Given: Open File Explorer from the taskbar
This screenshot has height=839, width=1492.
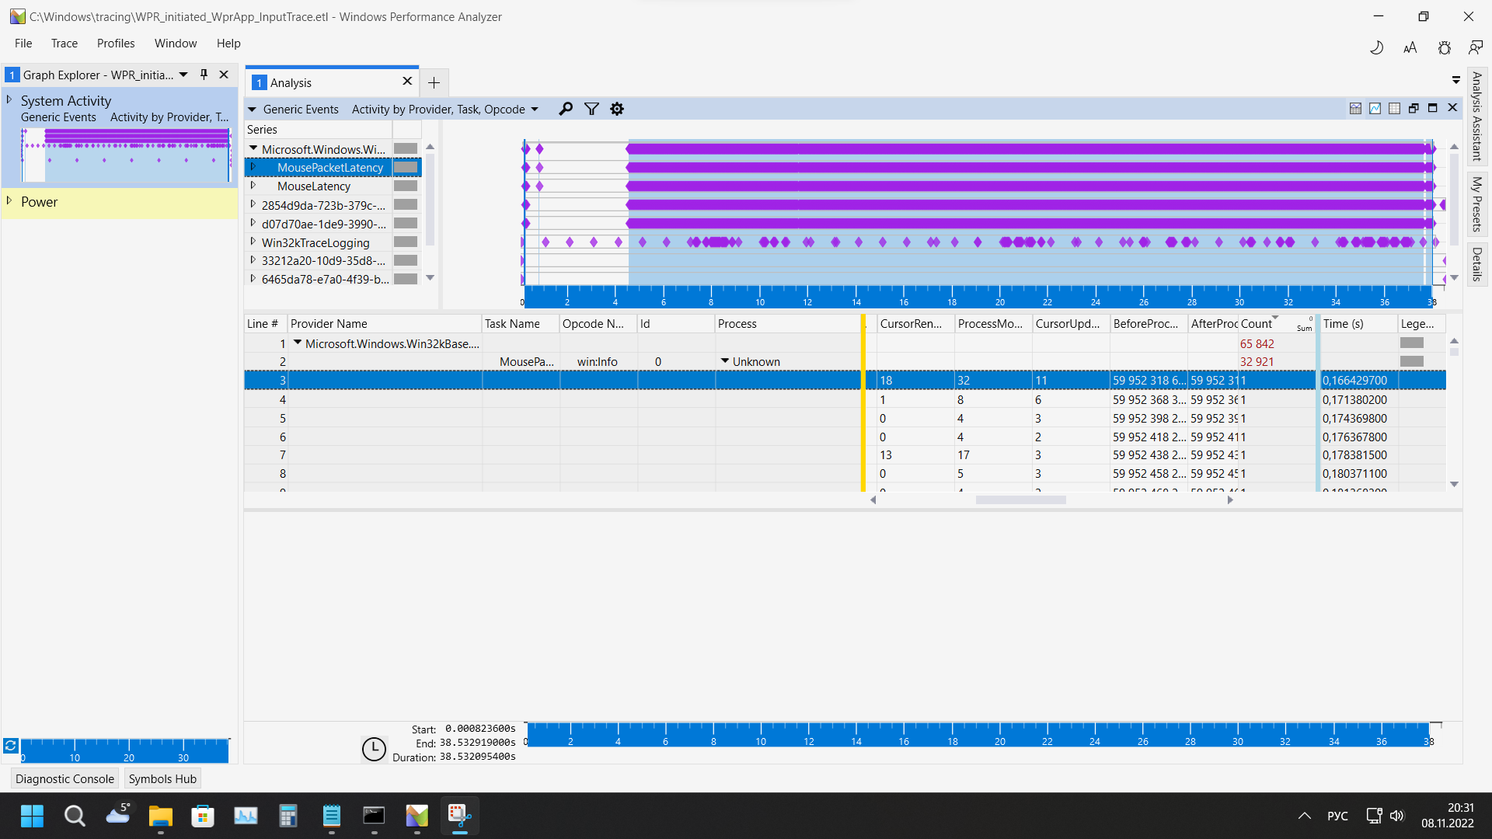Looking at the screenshot, I should (160, 816).
